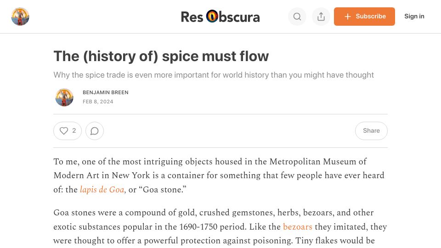Click the Share button below the byline
This screenshot has width=441, height=248.
pos(371,131)
